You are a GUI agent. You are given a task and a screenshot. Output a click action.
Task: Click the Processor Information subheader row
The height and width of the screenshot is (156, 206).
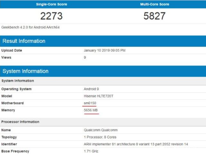(103, 122)
